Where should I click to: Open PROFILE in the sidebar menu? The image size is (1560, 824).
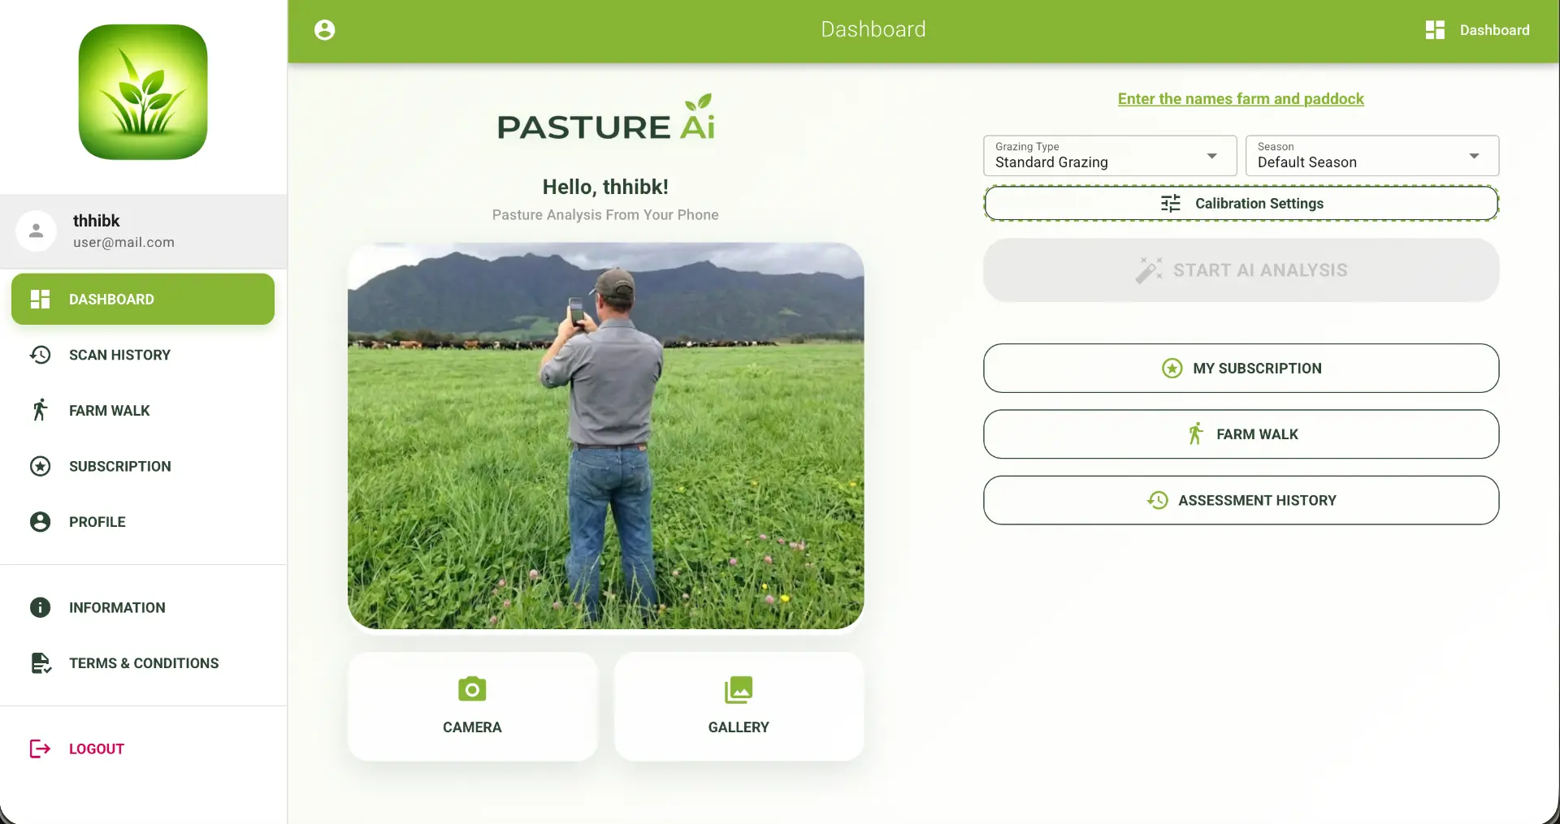click(x=143, y=521)
